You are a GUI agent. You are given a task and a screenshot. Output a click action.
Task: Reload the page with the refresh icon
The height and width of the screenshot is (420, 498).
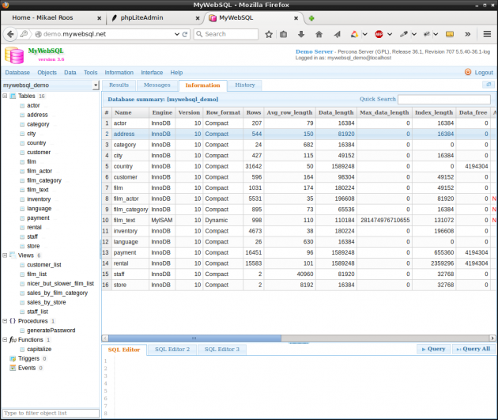tap(185, 34)
